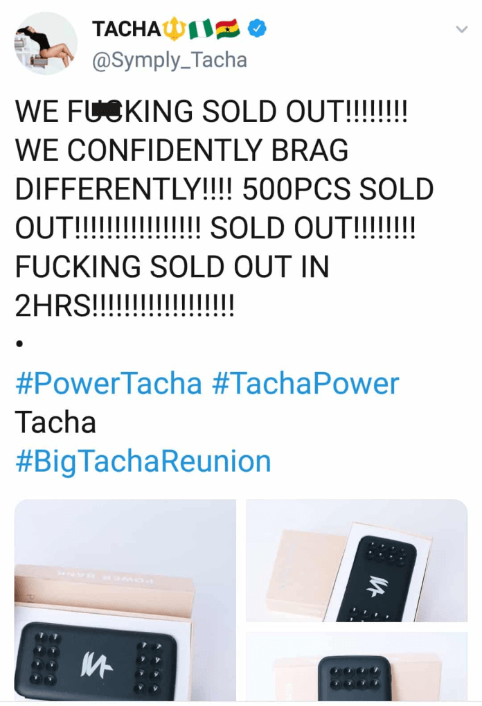Open the top-right angled power bank photo

[357, 560]
